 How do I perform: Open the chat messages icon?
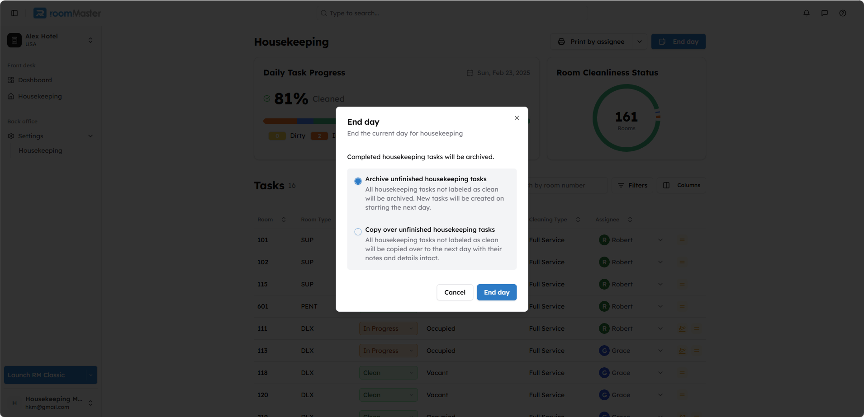click(x=825, y=13)
